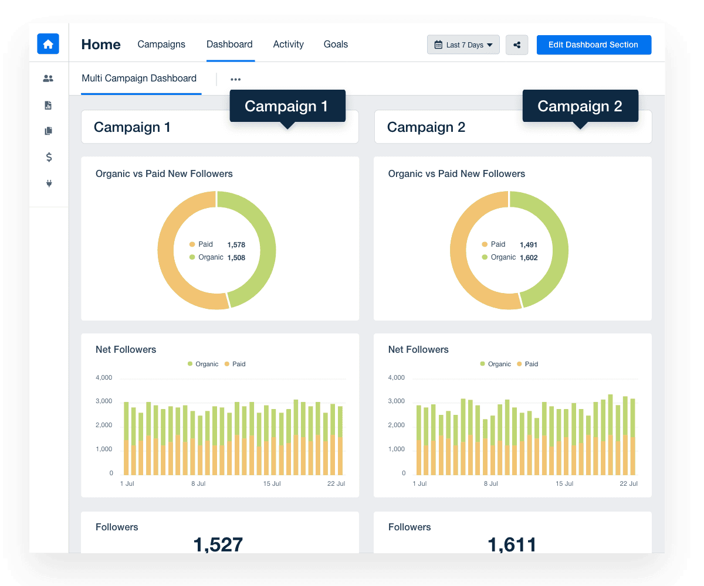Switch to the Activity tab
This screenshot has height=586, width=704.
coord(288,44)
